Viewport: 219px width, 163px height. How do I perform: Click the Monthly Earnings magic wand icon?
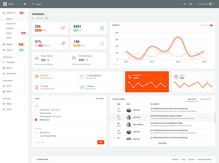pyautogui.click(x=74, y=58)
